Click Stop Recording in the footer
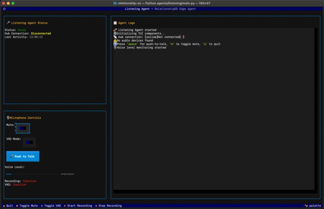Viewport: 324px width, 209px height. [109, 206]
